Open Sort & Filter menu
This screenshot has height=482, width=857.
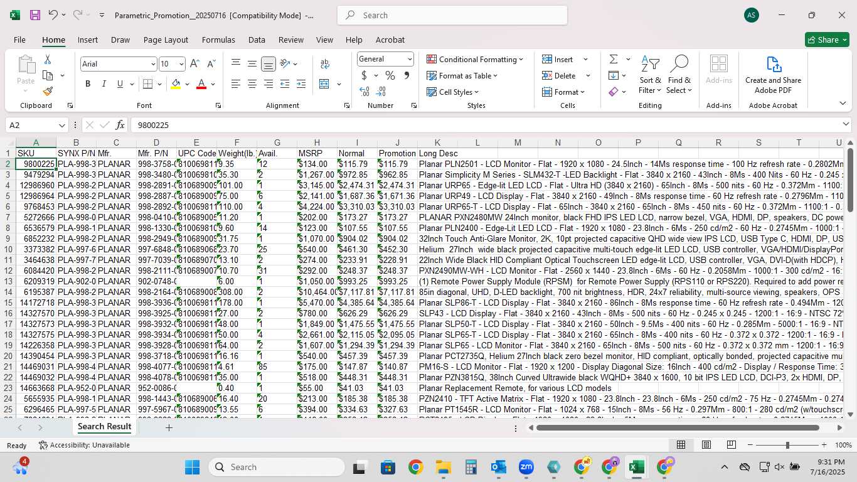click(x=650, y=75)
